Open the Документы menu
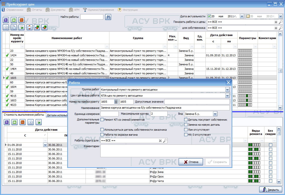Screen dimensions: 285x195 pos(56,10)
